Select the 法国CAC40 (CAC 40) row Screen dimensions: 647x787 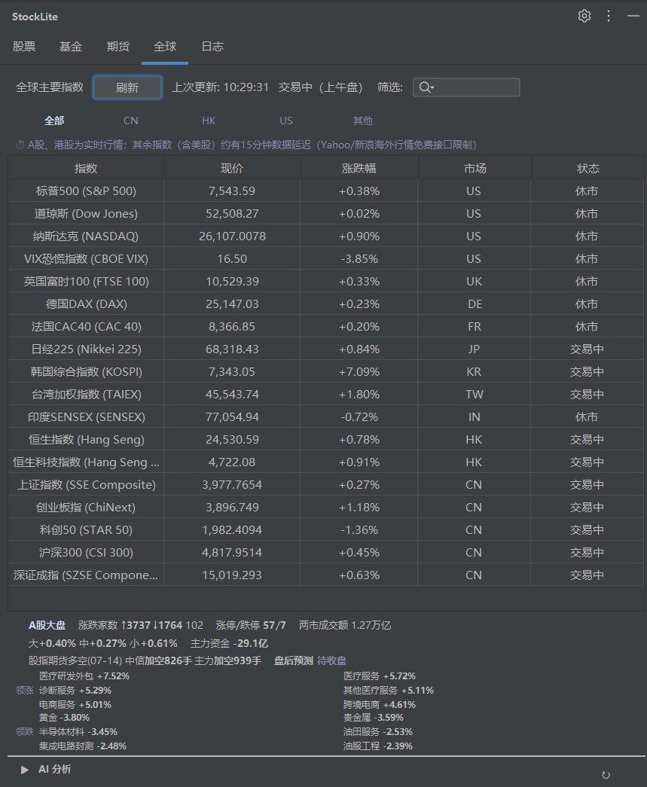click(325, 326)
